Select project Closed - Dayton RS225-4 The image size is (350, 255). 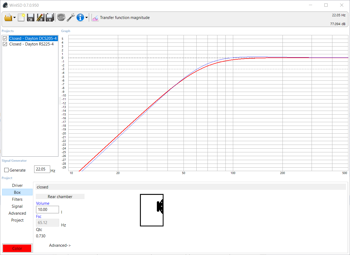31,44
